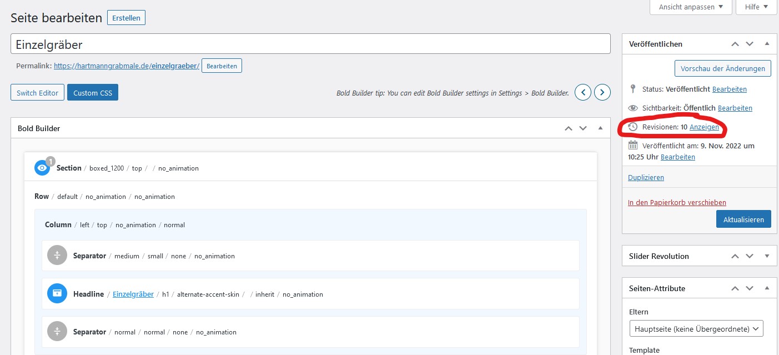Open the Ansicht anpassen dropdown

[x=691, y=7]
